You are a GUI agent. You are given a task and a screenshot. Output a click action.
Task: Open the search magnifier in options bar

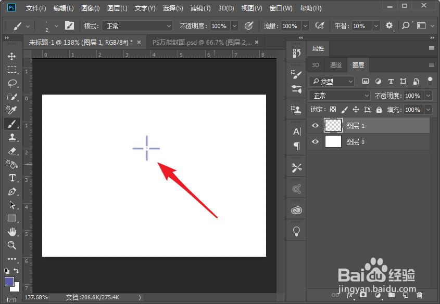(x=405, y=26)
